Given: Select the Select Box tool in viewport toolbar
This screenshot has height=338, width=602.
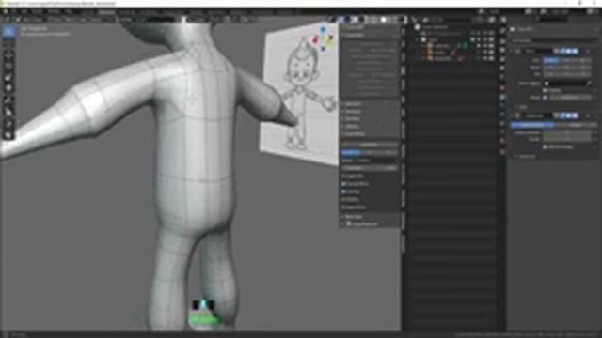Looking at the screenshot, I should coord(8,32).
